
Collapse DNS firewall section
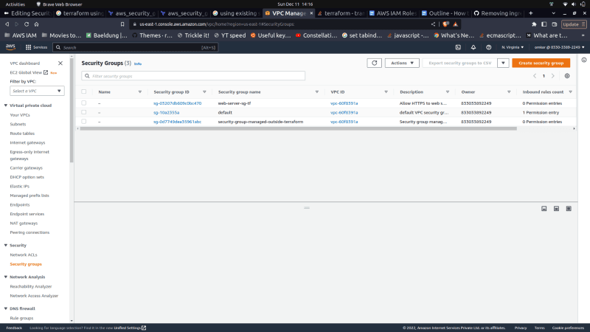6,308
